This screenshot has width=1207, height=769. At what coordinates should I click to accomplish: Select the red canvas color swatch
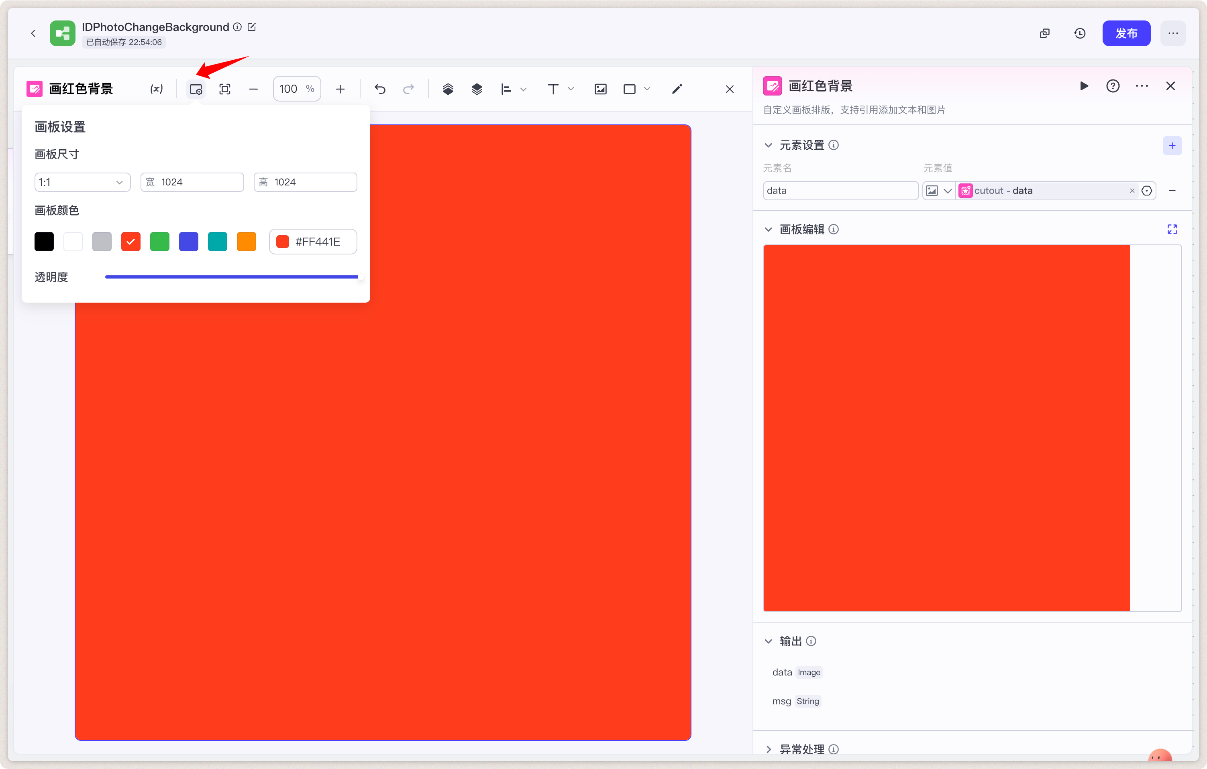[131, 242]
